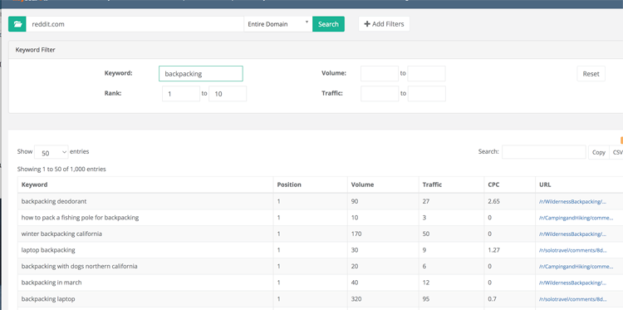Screen dimensions: 623x310
Task: Click the Add Filters button
Action: tap(384, 24)
